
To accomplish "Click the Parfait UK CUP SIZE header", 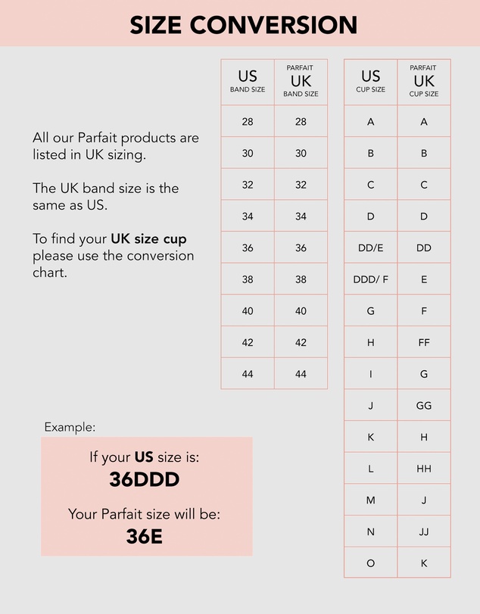I will [424, 82].
